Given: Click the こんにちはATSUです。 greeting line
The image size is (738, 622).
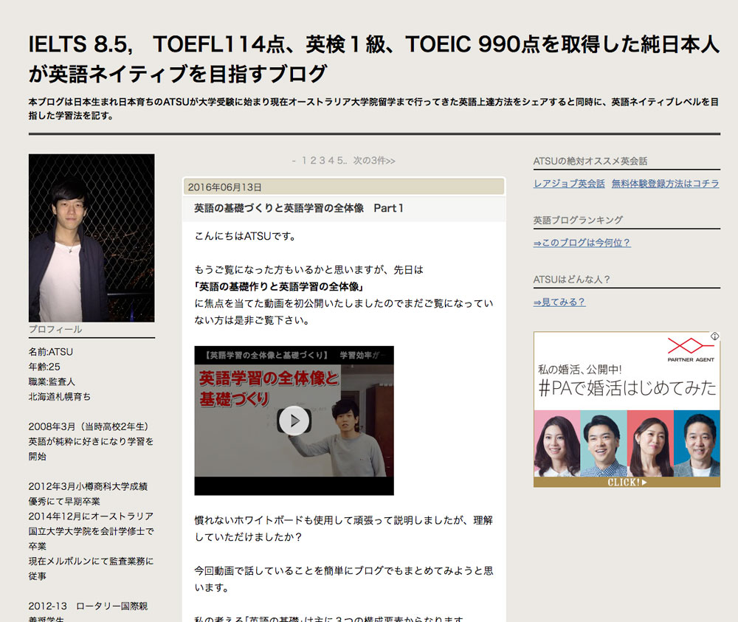Looking at the screenshot, I should (245, 236).
